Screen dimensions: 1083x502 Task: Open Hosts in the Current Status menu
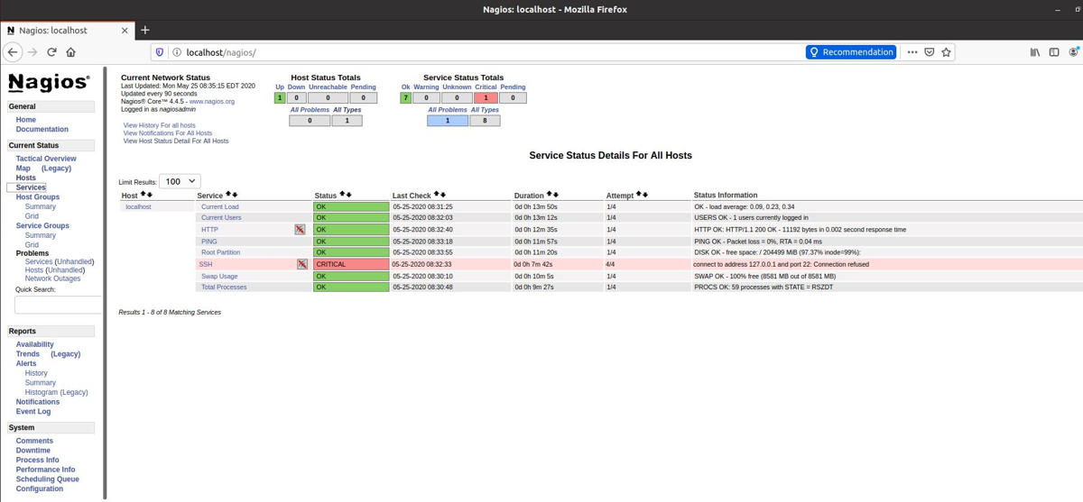click(x=26, y=178)
